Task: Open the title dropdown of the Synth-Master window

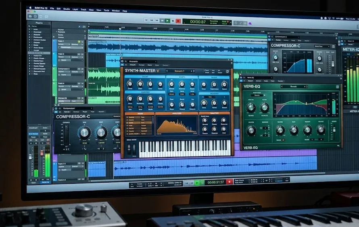Action: click(142, 62)
